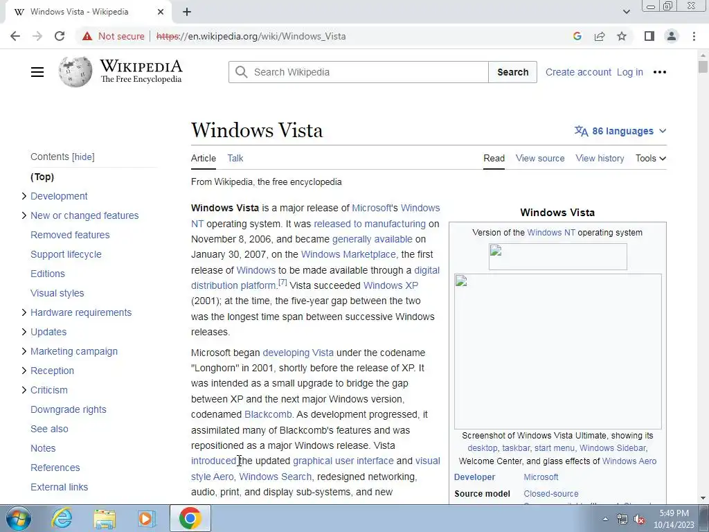Switch to the Talk tab
709x532 pixels.
[235, 159]
